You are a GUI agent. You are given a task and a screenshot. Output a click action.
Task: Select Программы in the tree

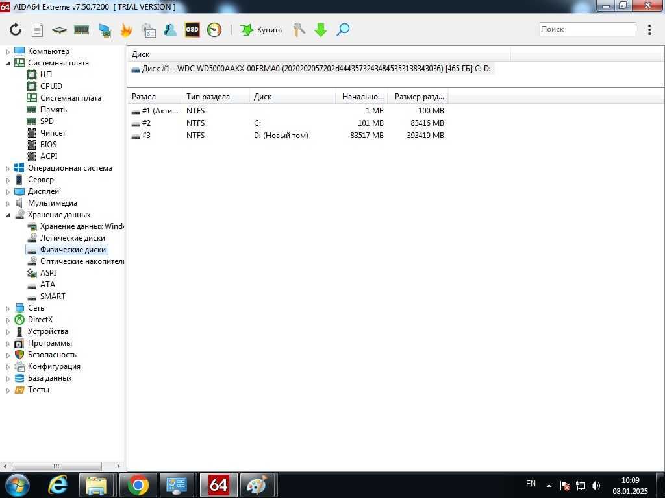click(x=49, y=343)
